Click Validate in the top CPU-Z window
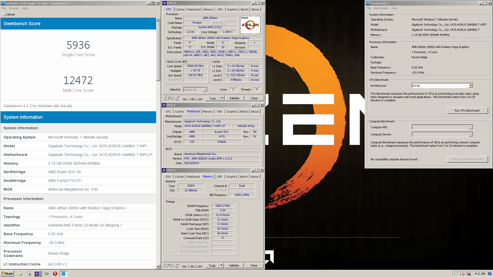Screen dimensions: 493x277 click(x=234, y=98)
